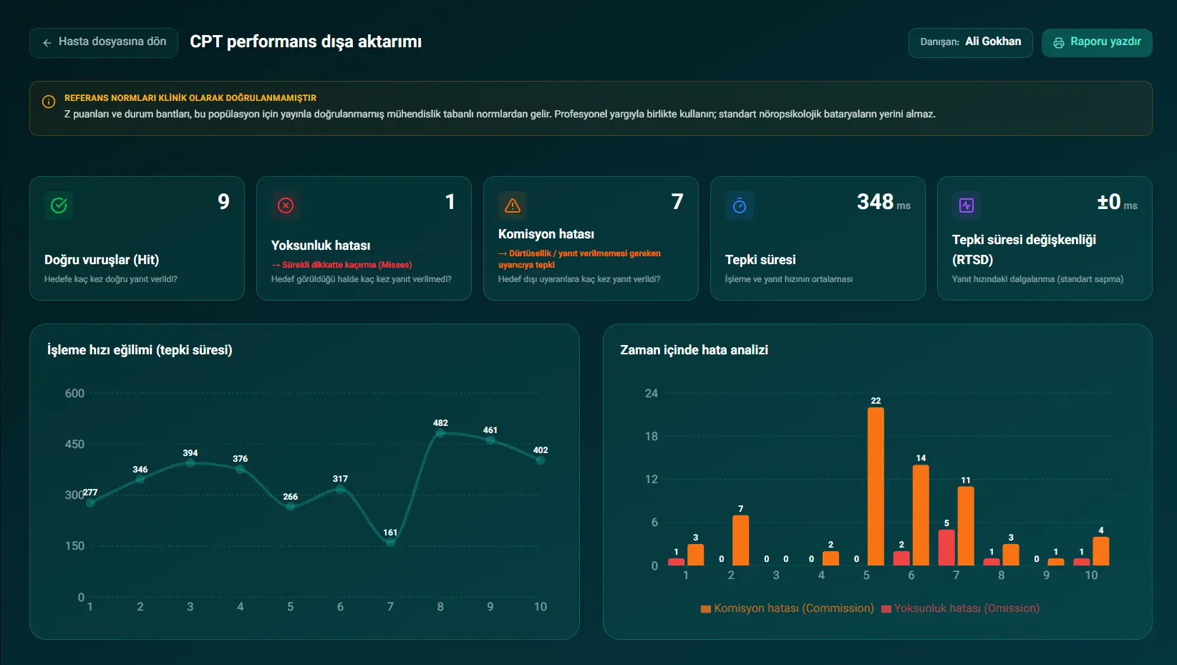Screen dimensions: 1177x665
Task: Select the 161 data point on the line chart
Action: [x=390, y=543]
